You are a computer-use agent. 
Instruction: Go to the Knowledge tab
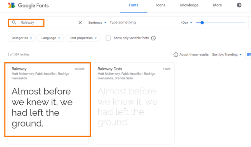click(x=189, y=5)
